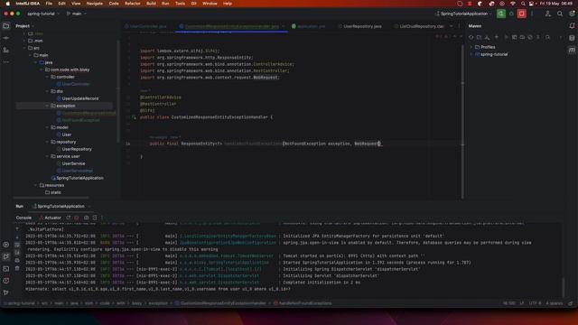Add Maven project plus icon
The width and height of the screenshot is (578, 325).
[x=496, y=37]
